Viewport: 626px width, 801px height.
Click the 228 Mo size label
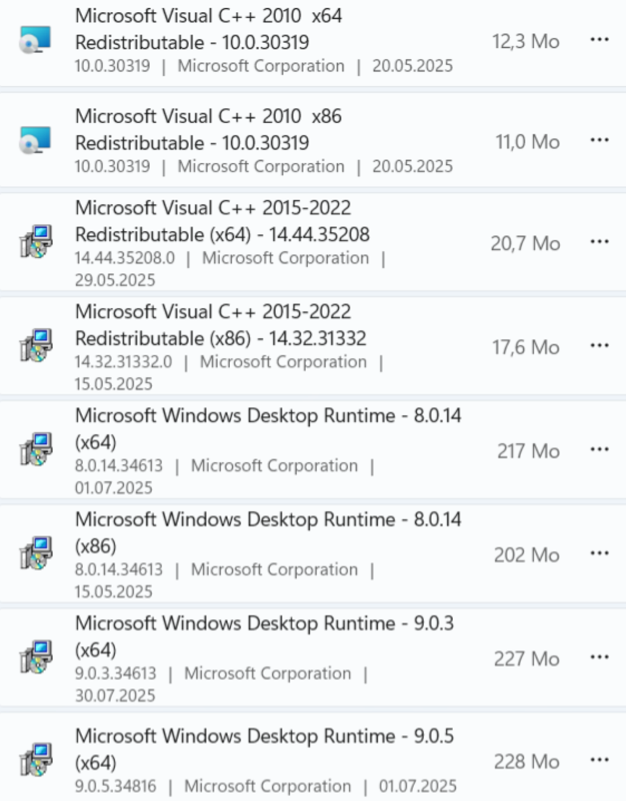[526, 759]
